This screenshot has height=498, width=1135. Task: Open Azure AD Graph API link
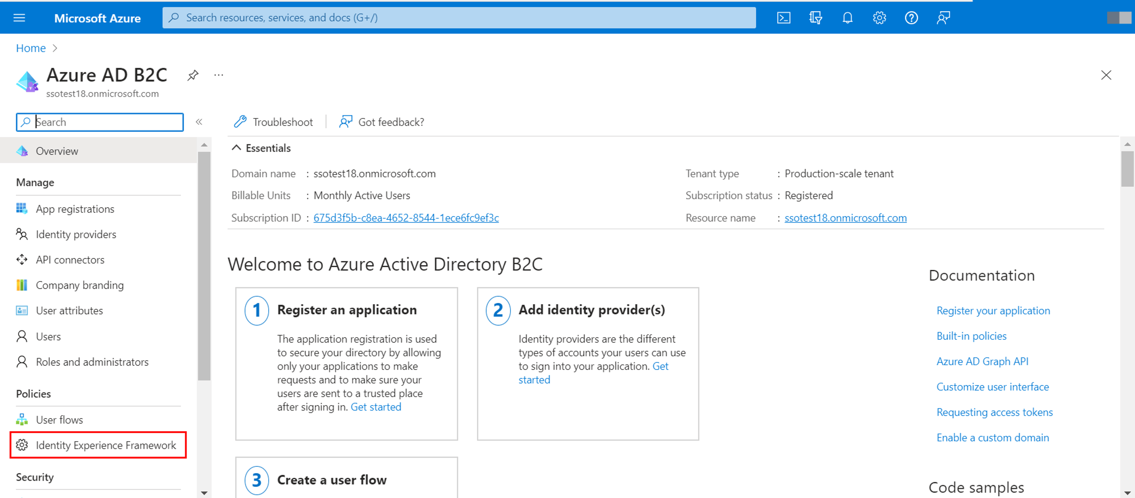[x=982, y=362]
